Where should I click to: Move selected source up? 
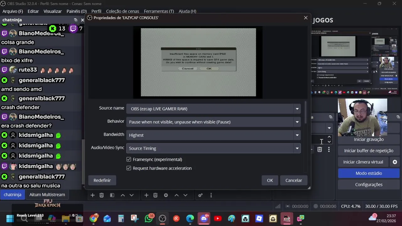(177, 195)
